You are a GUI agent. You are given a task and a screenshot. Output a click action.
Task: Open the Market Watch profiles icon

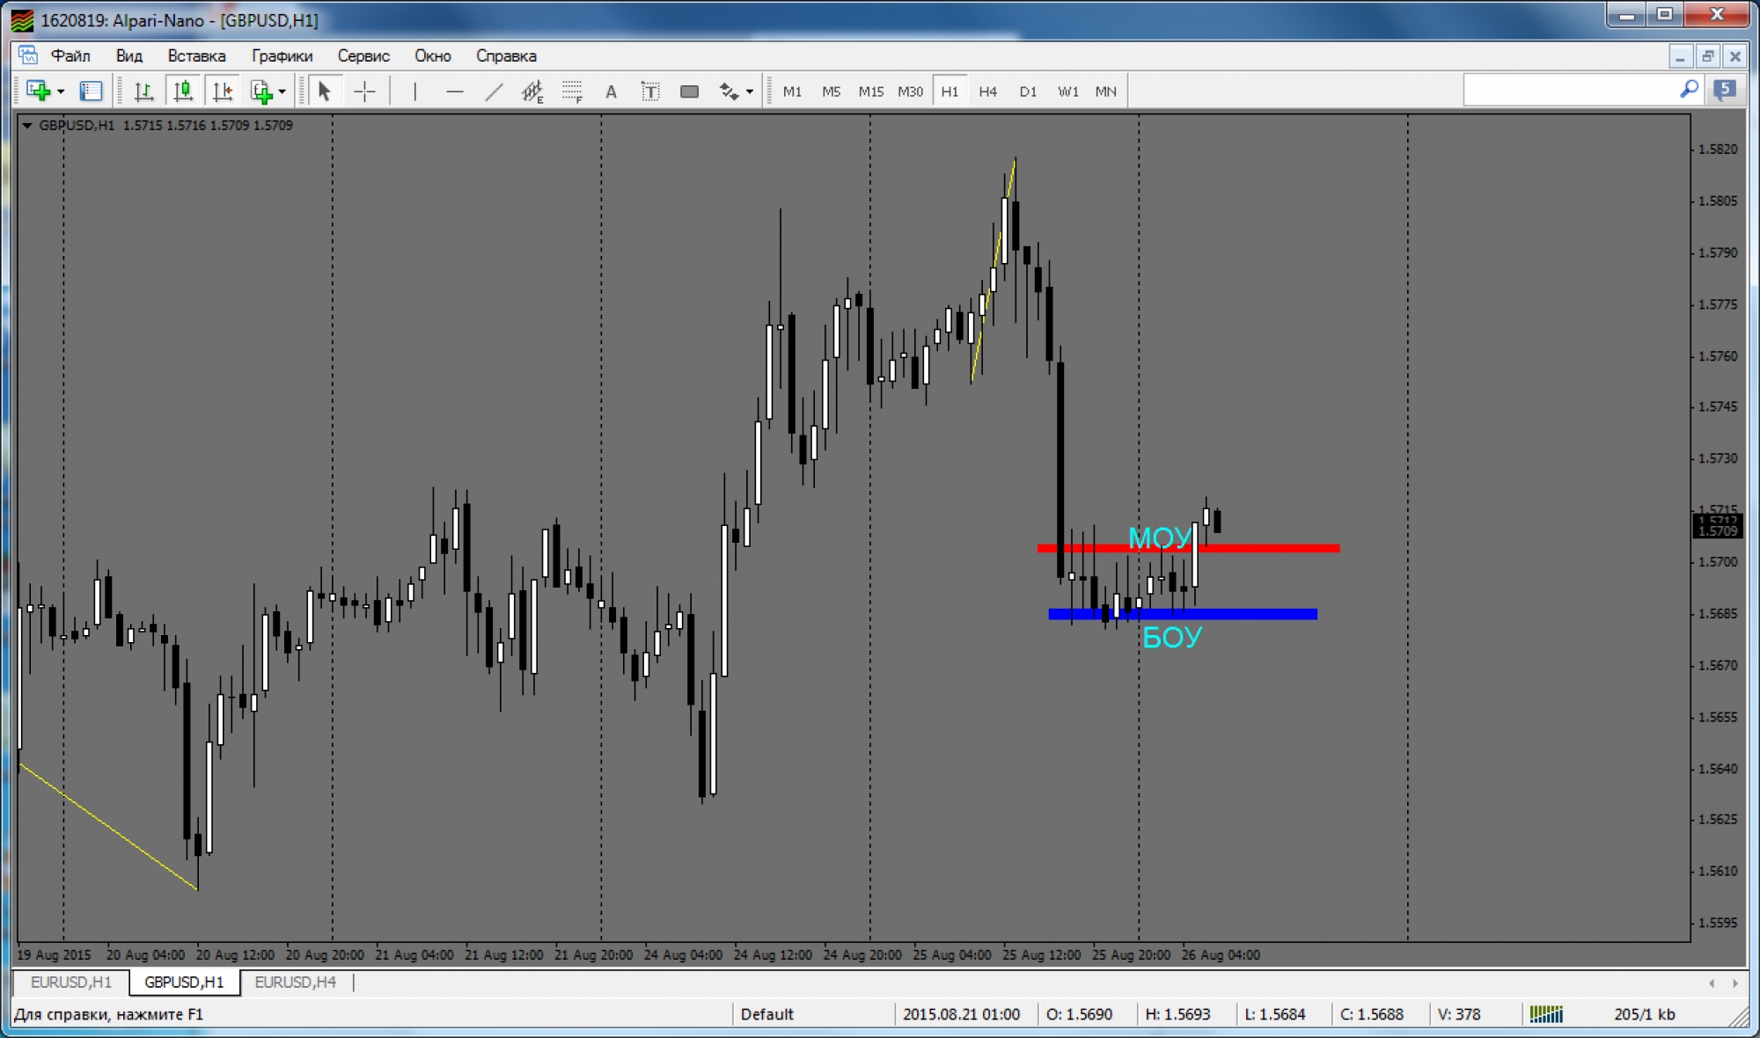[92, 91]
